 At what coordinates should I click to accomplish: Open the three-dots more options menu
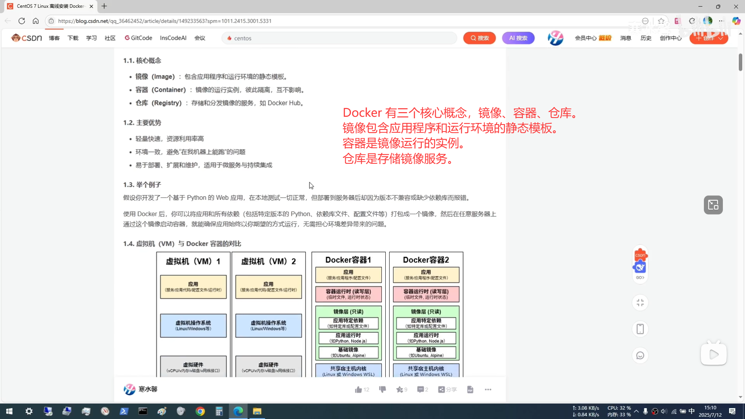click(x=488, y=390)
